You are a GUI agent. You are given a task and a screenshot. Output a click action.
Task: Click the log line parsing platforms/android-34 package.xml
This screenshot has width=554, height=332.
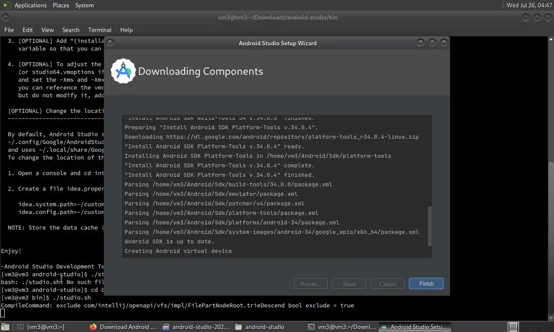pyautogui.click(x=232, y=223)
